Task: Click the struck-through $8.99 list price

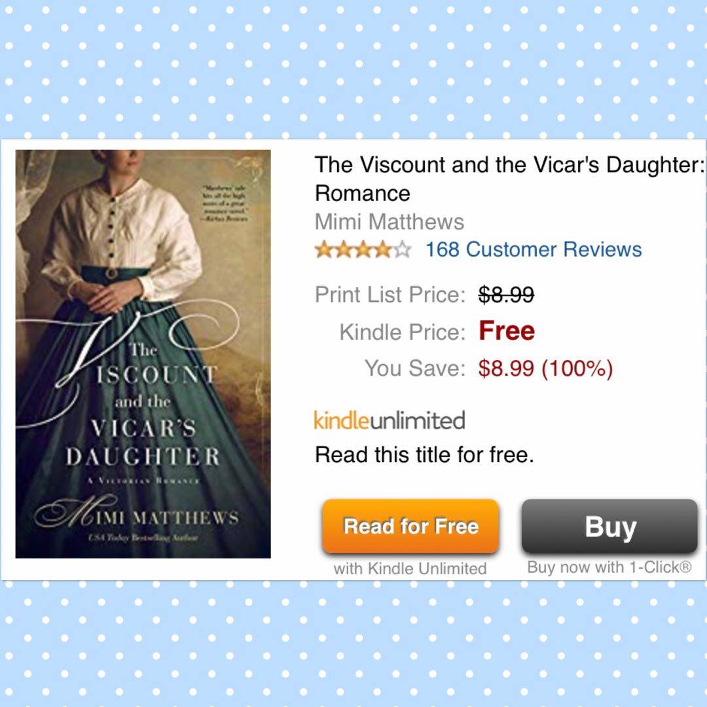Action: (x=506, y=295)
